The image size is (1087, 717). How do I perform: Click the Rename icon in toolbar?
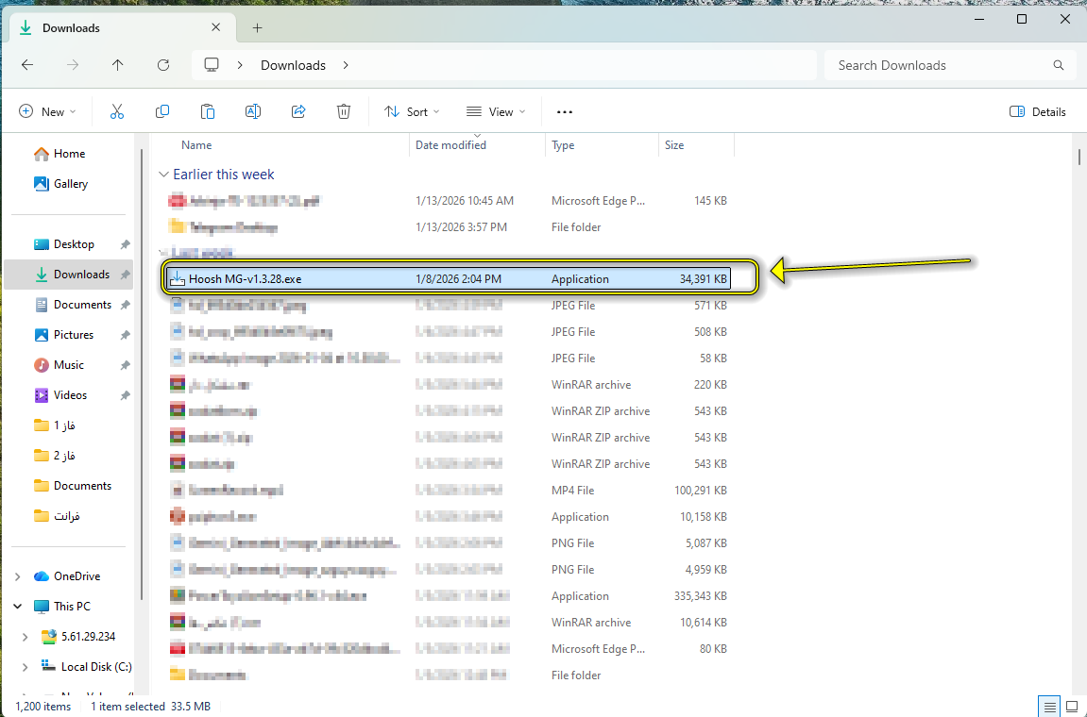click(253, 111)
